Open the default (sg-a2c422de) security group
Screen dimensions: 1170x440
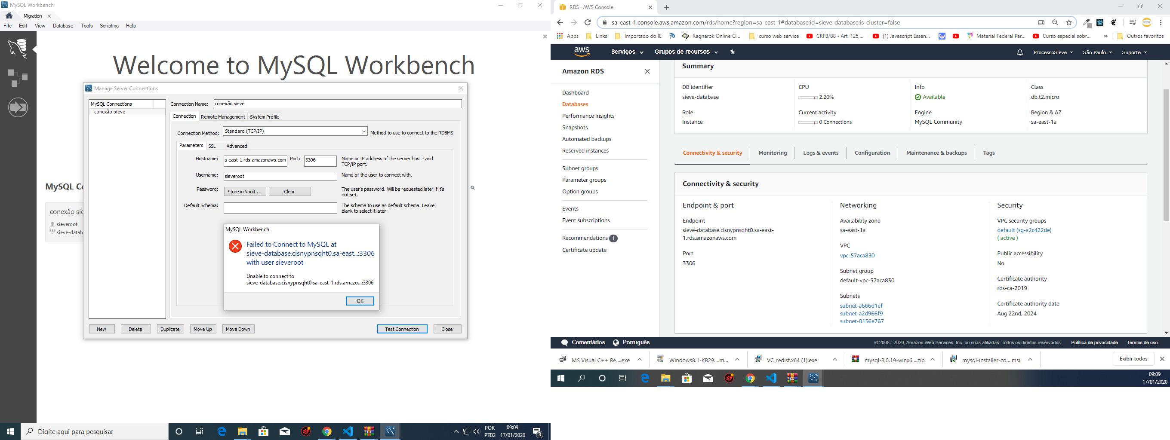1024,230
